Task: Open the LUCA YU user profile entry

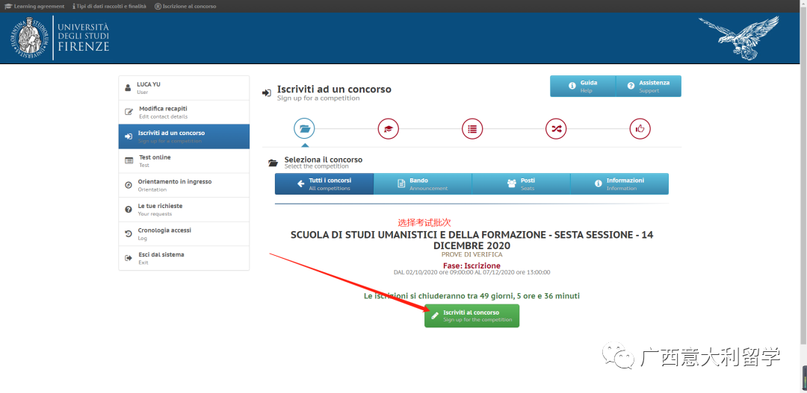Action: click(x=184, y=88)
